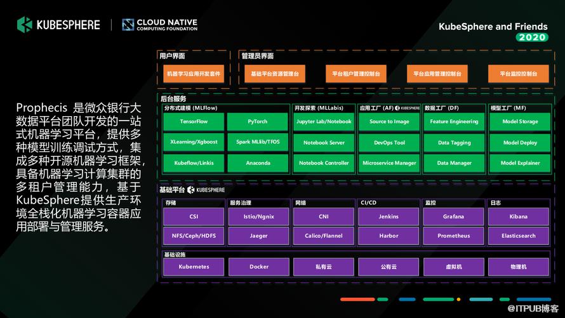Click the 分布式建模 (MLFlow) column header
This screenshot has width=565, height=318.
(191, 108)
